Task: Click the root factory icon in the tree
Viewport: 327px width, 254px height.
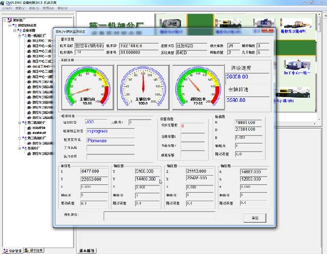Action: point(9,20)
